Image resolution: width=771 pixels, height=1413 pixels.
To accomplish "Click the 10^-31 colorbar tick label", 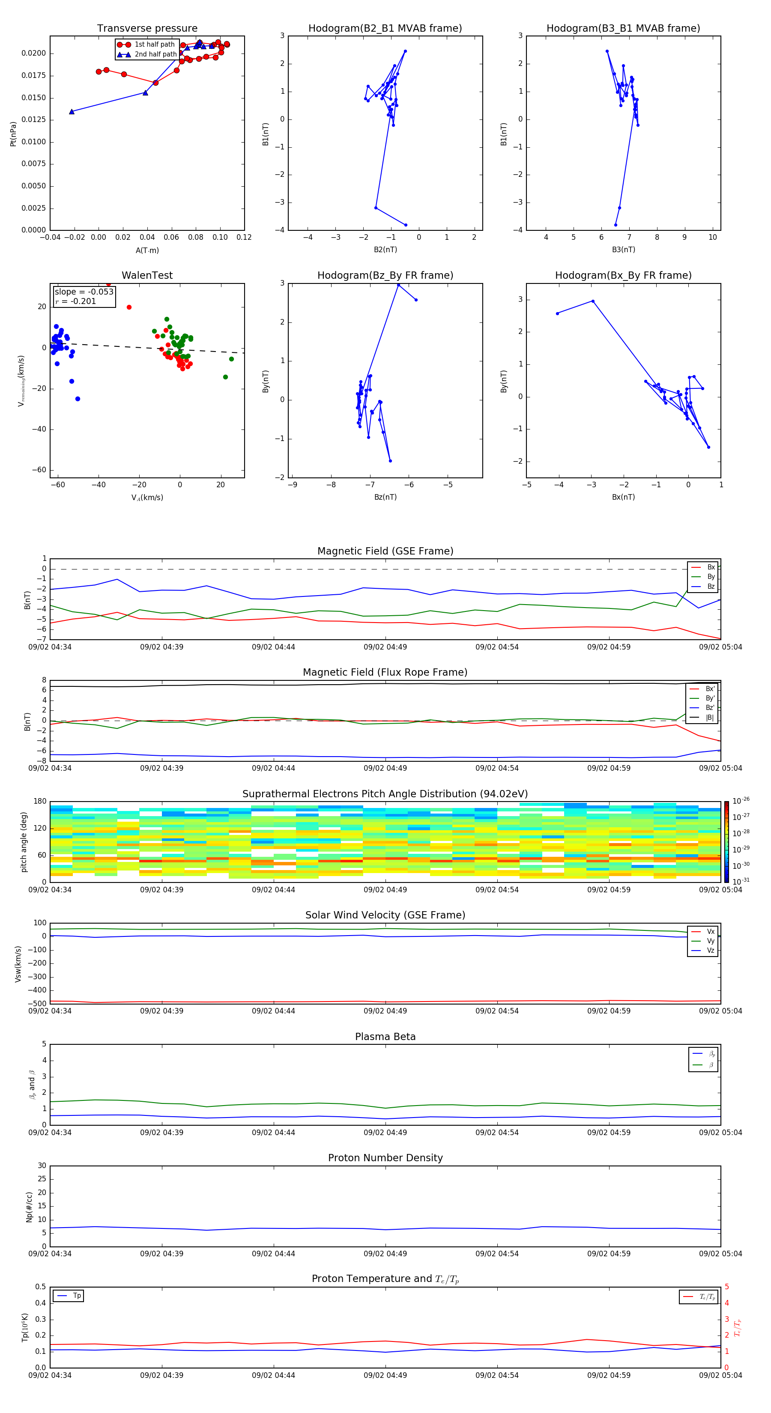I will 741,882.
